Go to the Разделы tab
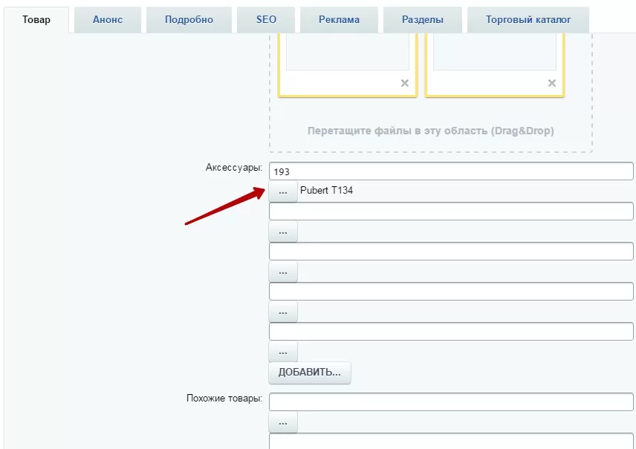Screen dimensions: 636x449 click(x=423, y=19)
